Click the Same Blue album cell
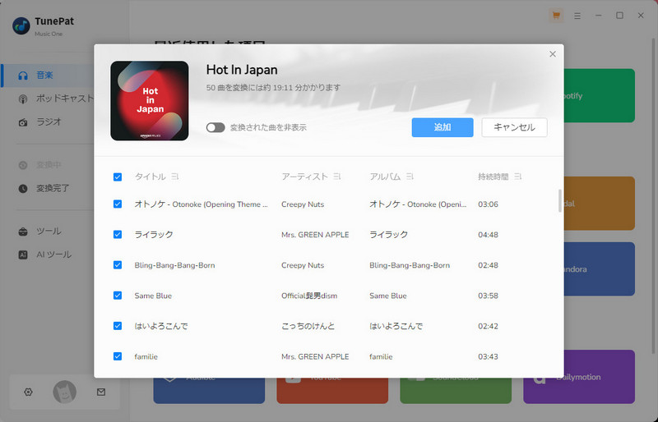This screenshot has height=422, width=658. 388,296
